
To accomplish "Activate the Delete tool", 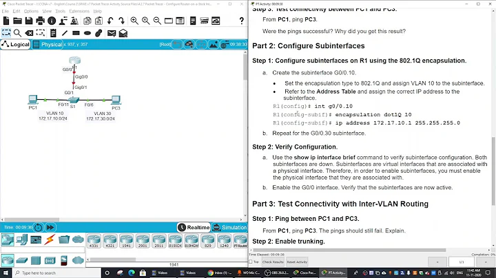I will pos(29,33).
